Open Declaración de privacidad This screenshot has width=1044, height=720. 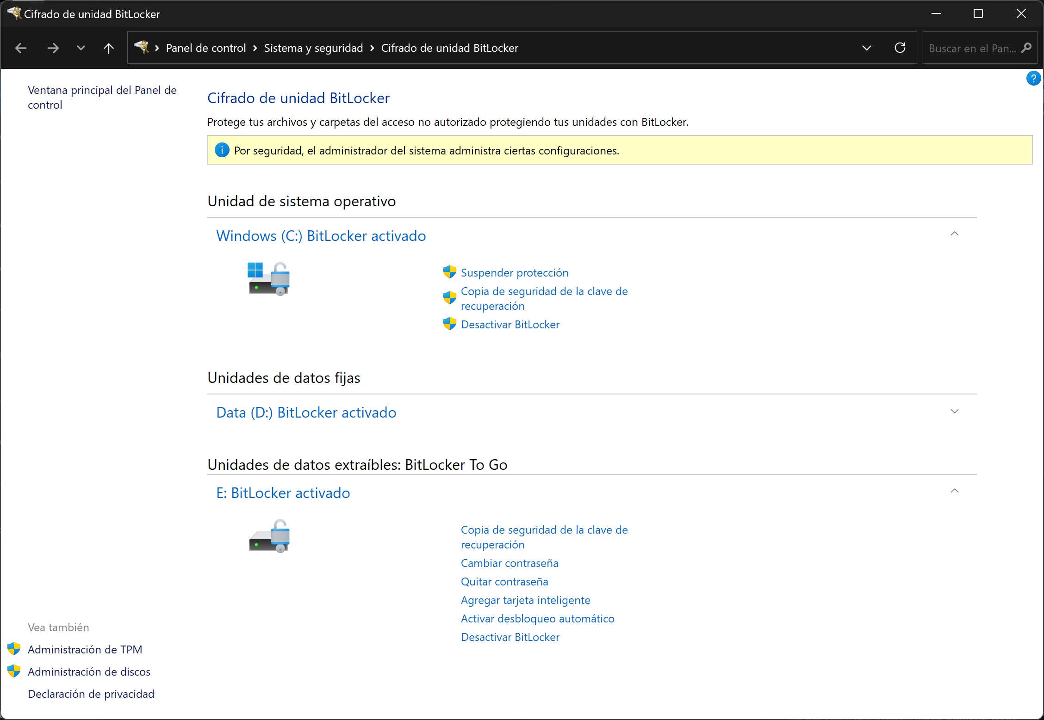pos(91,694)
